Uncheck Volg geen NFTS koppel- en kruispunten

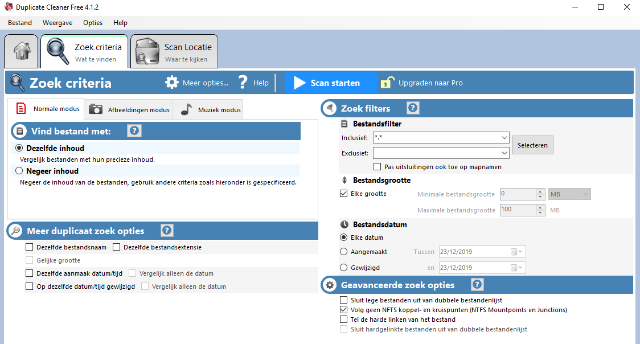(344, 310)
